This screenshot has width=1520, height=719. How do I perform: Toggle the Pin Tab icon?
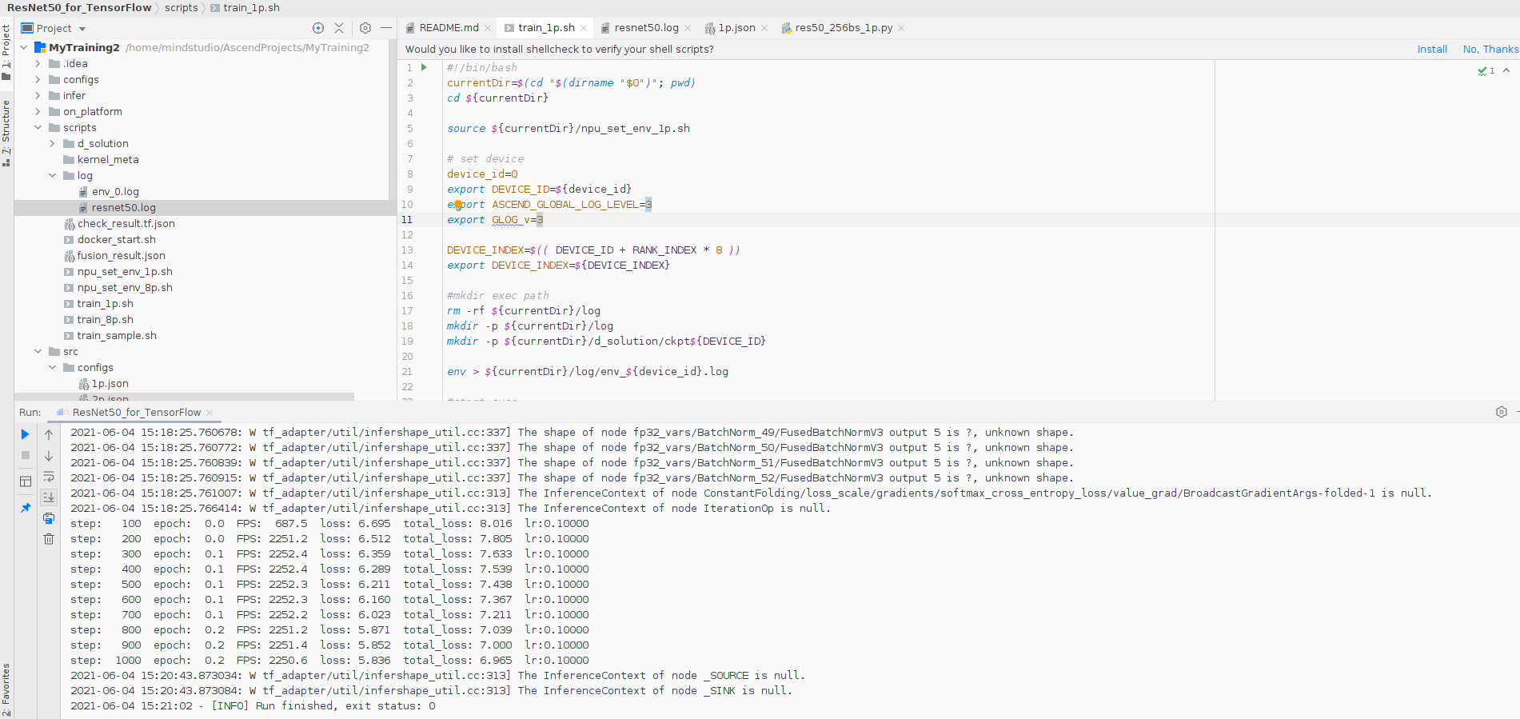point(25,508)
